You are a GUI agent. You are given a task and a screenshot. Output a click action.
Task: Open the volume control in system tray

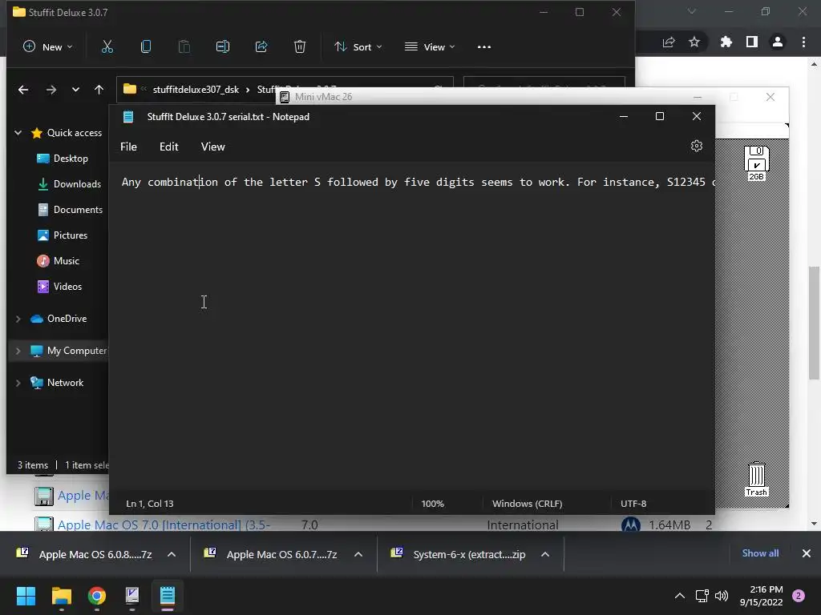(x=722, y=596)
